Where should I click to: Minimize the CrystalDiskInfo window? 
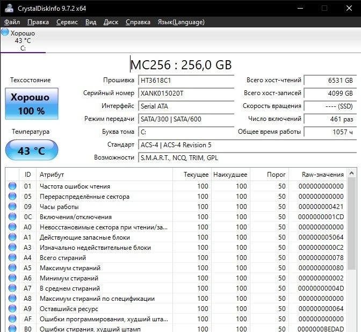click(x=300, y=8)
